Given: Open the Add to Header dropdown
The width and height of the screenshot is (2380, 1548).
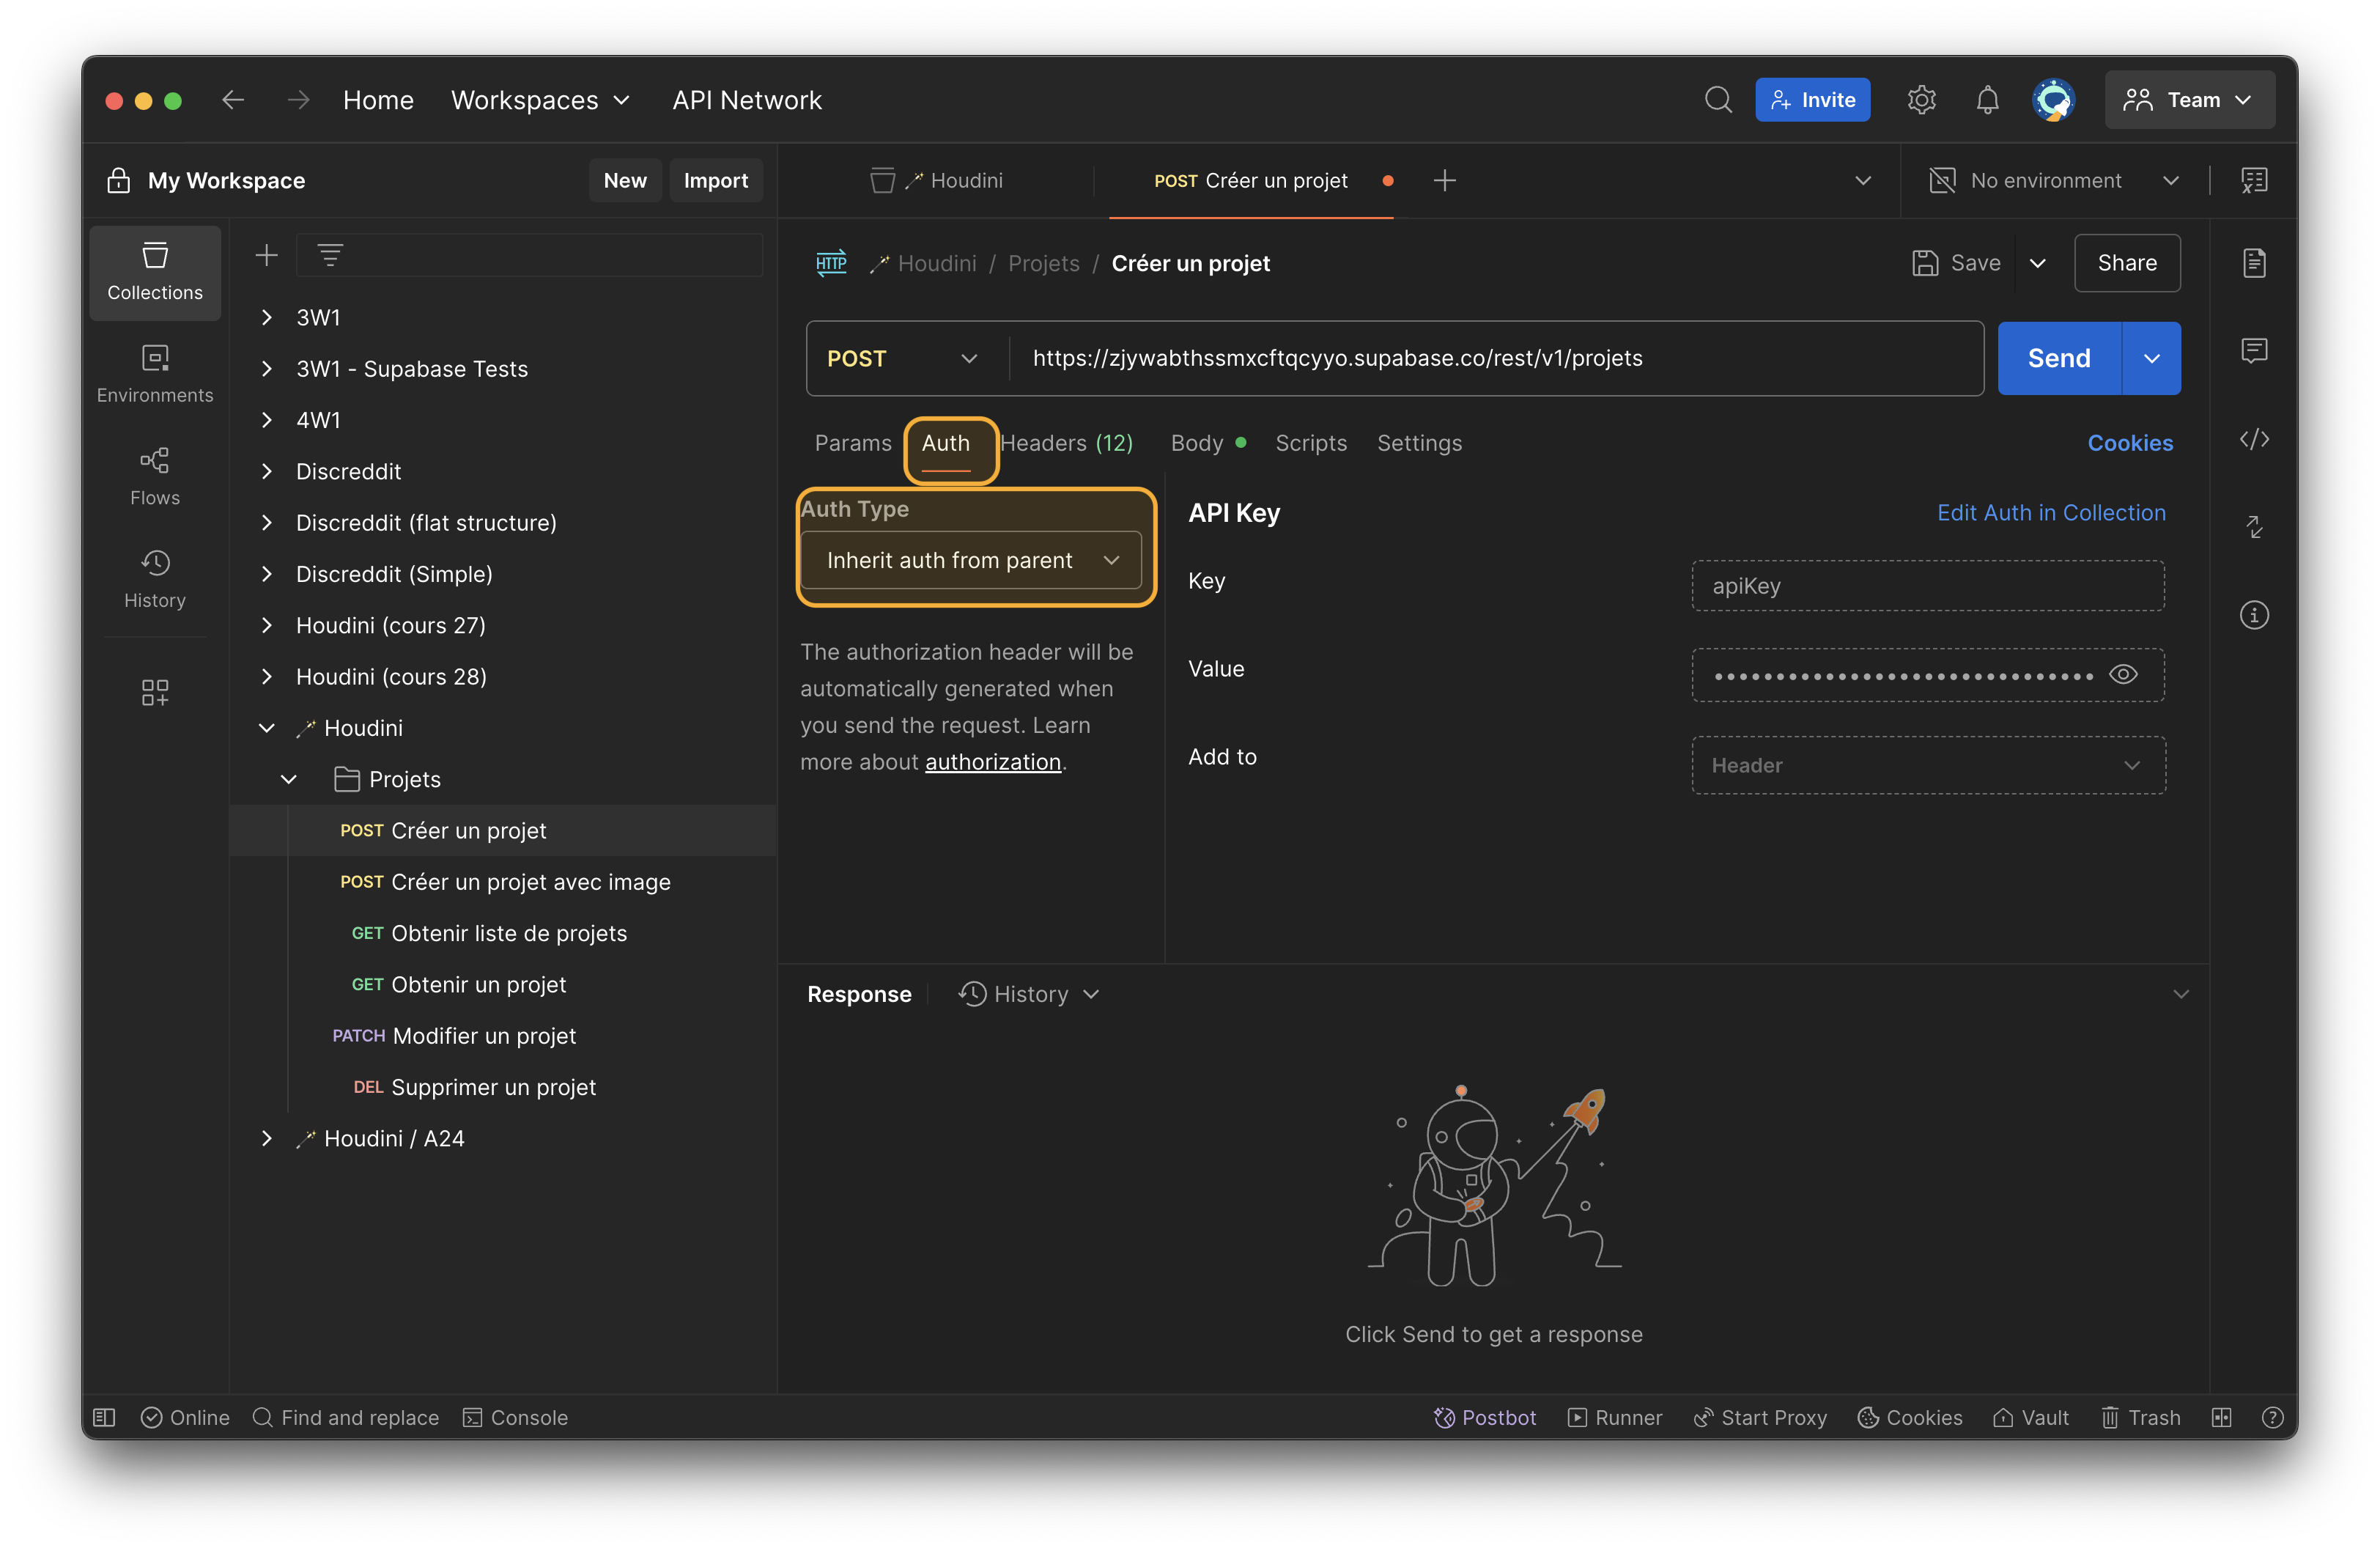Looking at the screenshot, I should pos(1928,765).
